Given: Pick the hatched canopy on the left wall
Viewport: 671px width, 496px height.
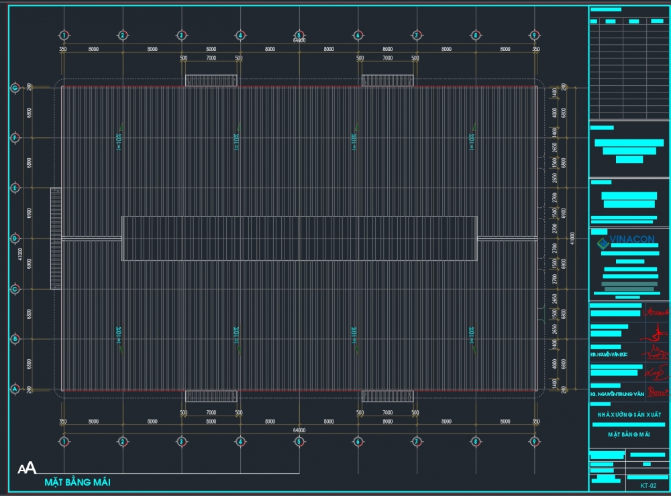Looking at the screenshot, I should (56, 238).
